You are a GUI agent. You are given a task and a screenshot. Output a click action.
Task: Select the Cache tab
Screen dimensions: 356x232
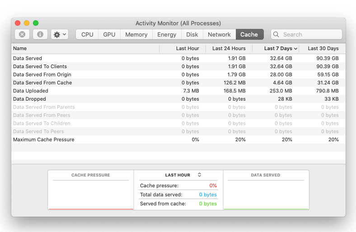click(249, 34)
